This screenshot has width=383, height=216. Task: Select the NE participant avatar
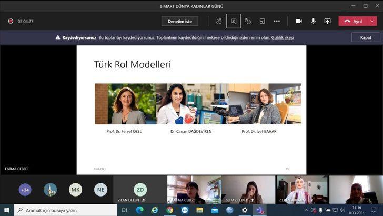tap(100, 190)
